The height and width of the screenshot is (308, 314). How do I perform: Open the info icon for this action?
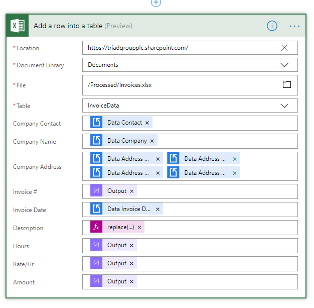[272, 26]
